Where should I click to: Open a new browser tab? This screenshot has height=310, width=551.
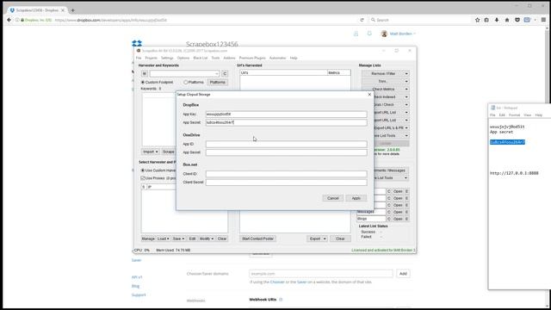[x=72, y=10]
